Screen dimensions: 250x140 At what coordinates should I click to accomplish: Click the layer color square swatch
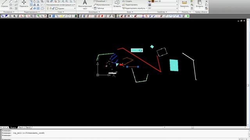click(x=56, y=8)
